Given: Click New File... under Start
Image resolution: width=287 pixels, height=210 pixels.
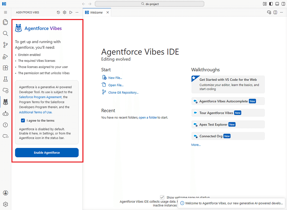Looking at the screenshot, I should (115, 78).
